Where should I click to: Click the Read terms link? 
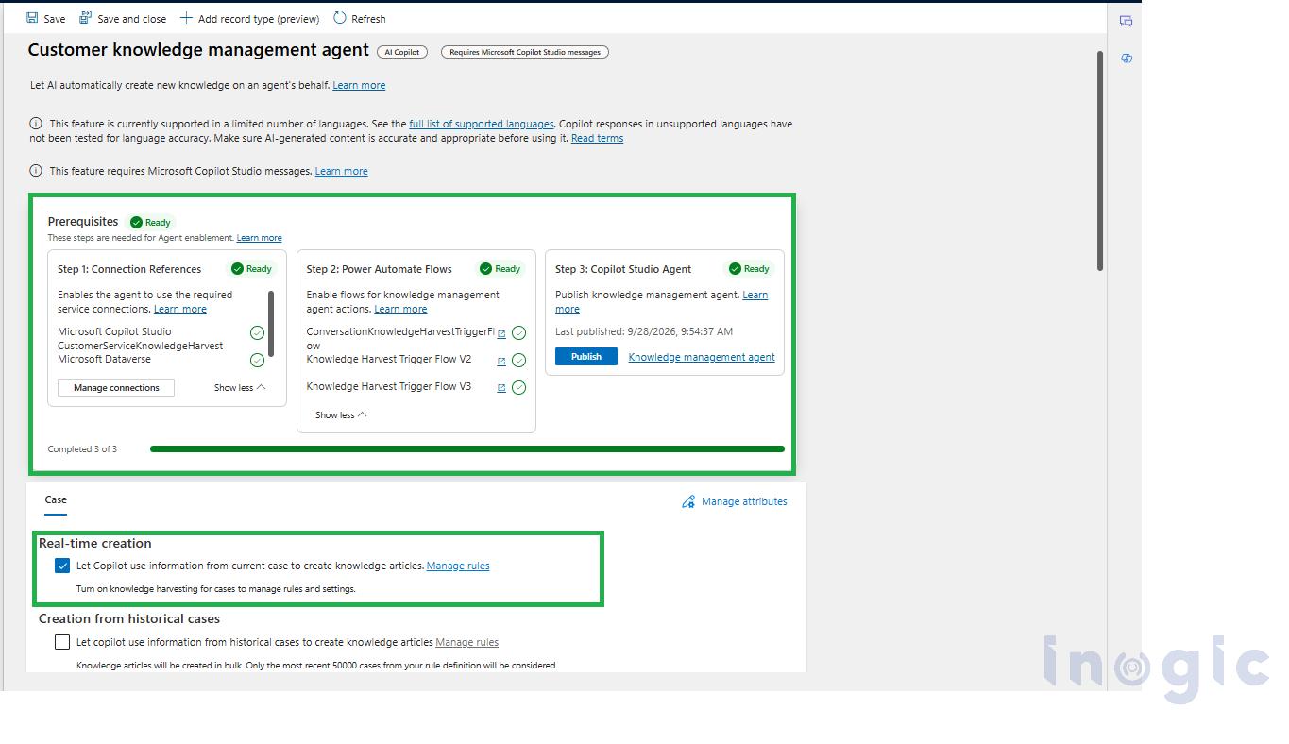point(597,138)
